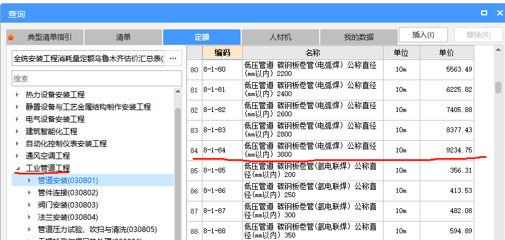Click the 编码 column header
This screenshot has height=240, width=505.
222,53
